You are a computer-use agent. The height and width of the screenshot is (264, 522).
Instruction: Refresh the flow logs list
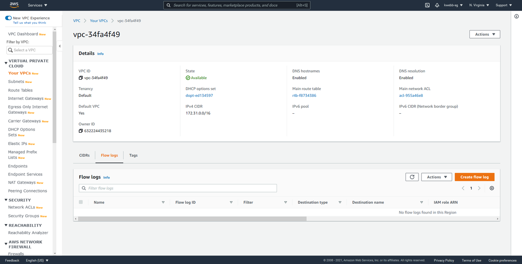point(412,177)
